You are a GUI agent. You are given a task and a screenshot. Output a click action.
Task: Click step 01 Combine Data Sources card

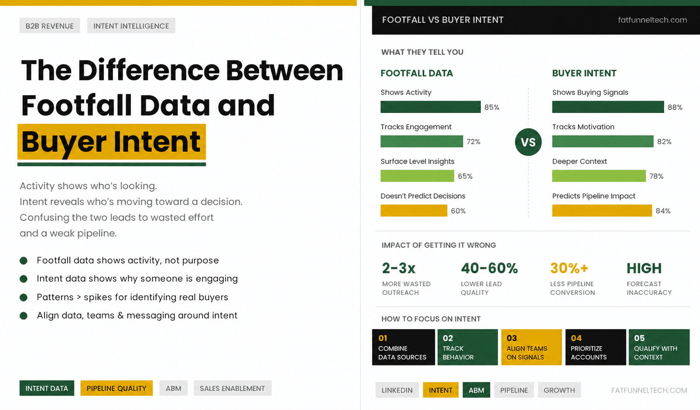pyautogui.click(x=403, y=347)
